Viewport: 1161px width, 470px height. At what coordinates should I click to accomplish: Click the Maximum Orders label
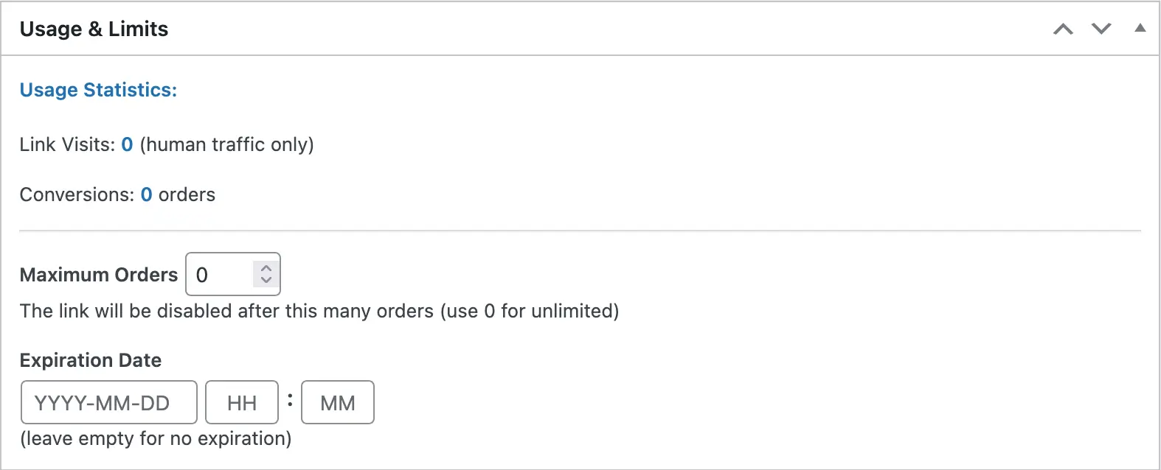(99, 275)
